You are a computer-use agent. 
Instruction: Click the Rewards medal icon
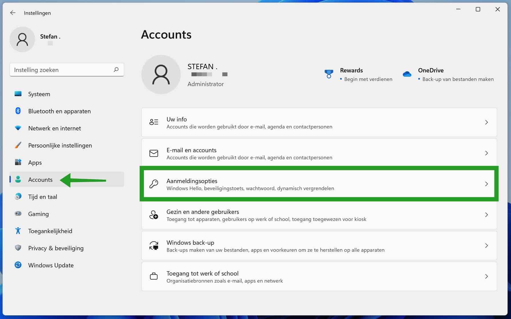tap(329, 74)
